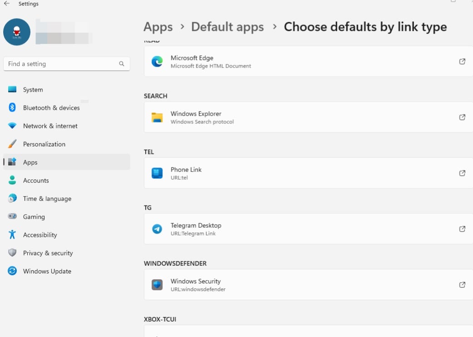Click the Gaming Xbox icon

[12, 217]
